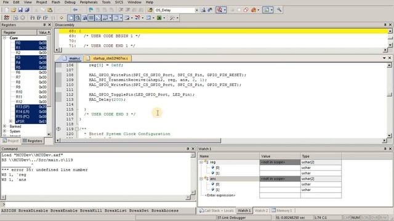Expand the Banked register group
Screen dimensions: 394x221
coord(4,126)
